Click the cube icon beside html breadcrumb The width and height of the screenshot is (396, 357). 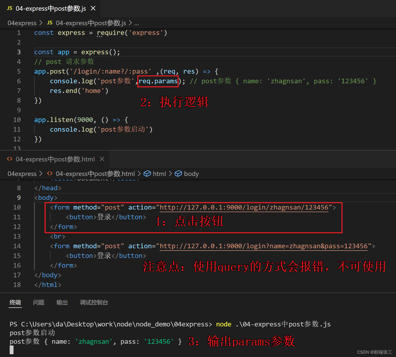pyautogui.click(x=147, y=174)
